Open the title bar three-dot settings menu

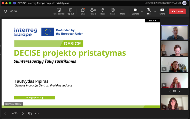(x=141, y=3)
